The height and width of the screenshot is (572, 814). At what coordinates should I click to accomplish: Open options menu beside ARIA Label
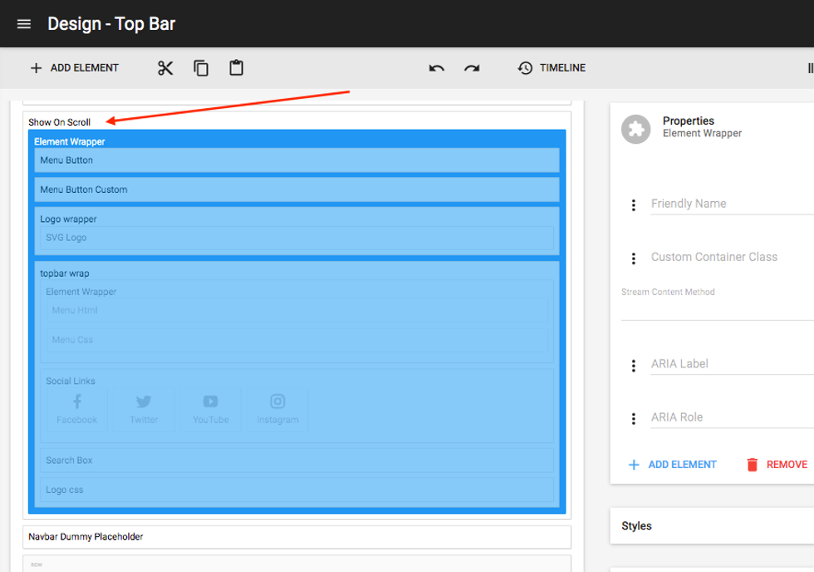634,365
